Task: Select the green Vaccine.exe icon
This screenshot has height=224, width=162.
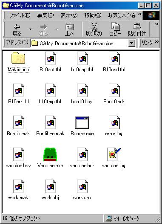Action: pyautogui.click(x=50, y=154)
